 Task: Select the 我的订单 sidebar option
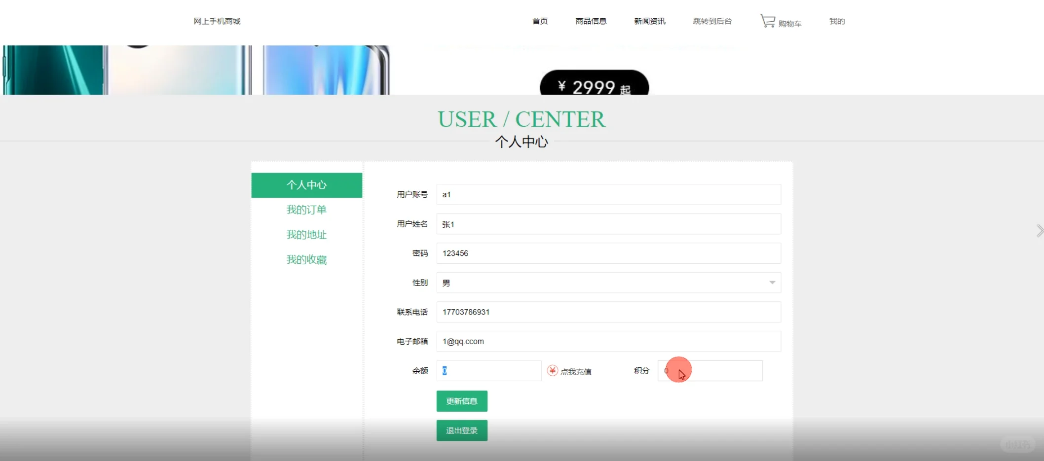306,210
